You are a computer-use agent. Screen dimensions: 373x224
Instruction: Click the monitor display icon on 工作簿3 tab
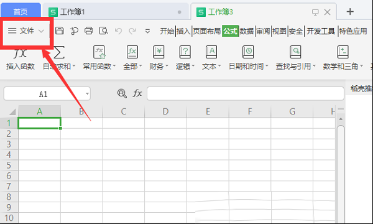coord(315,12)
